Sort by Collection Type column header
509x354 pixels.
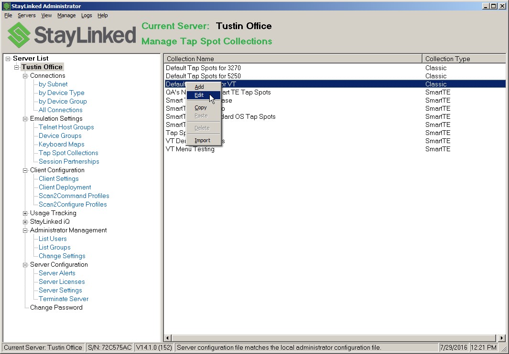tap(464, 59)
